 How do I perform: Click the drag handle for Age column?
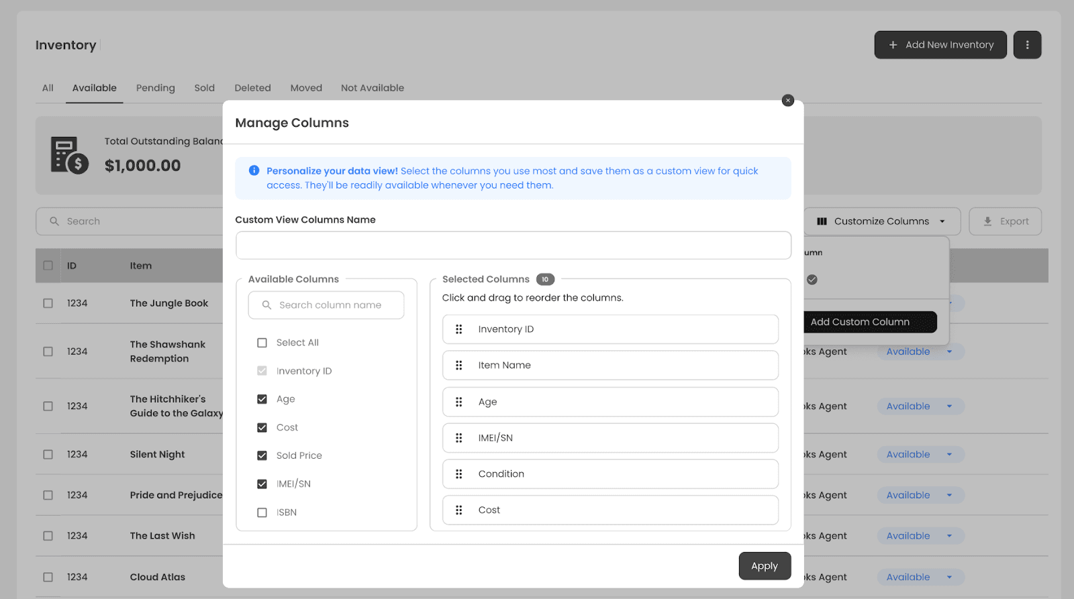pyautogui.click(x=459, y=402)
